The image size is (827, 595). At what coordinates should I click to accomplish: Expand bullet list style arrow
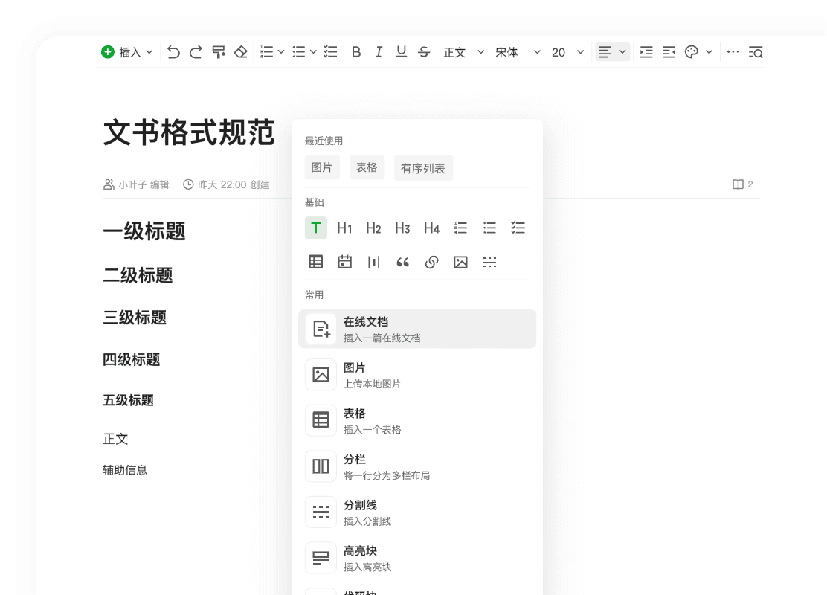pos(313,52)
